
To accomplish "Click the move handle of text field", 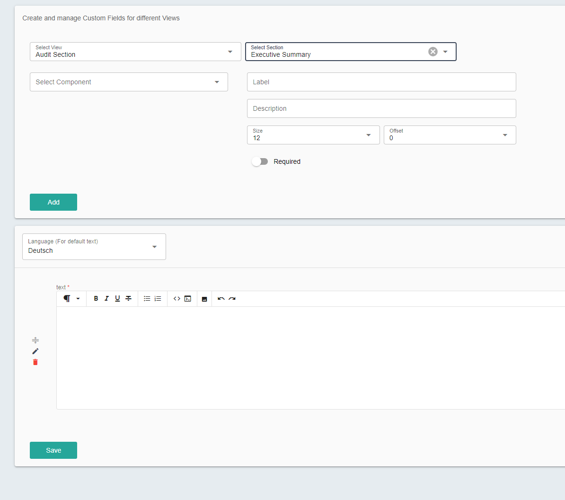I will pyautogui.click(x=35, y=340).
